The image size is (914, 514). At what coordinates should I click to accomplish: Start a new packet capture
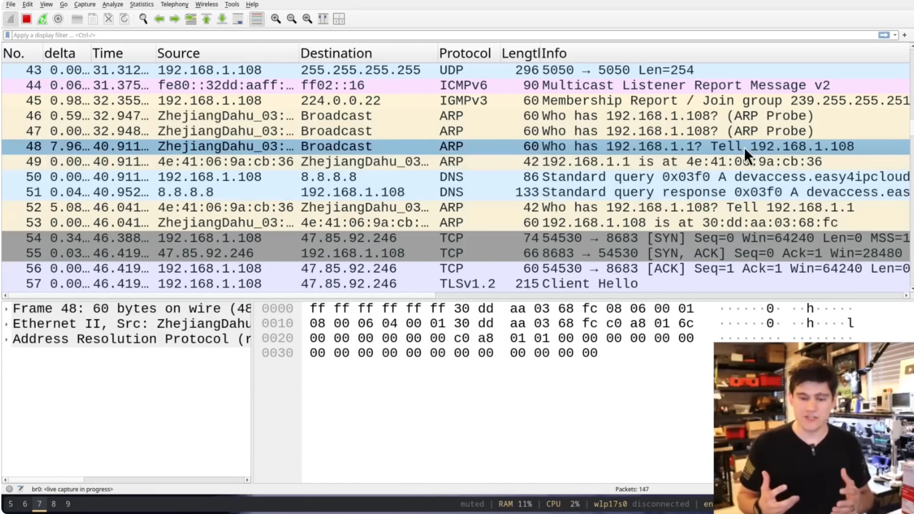pos(11,19)
